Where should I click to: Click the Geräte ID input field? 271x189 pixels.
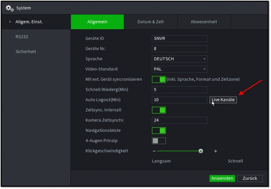tap(179, 38)
